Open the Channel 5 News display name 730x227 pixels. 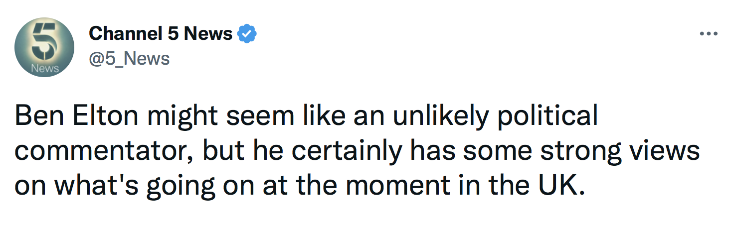point(161,34)
